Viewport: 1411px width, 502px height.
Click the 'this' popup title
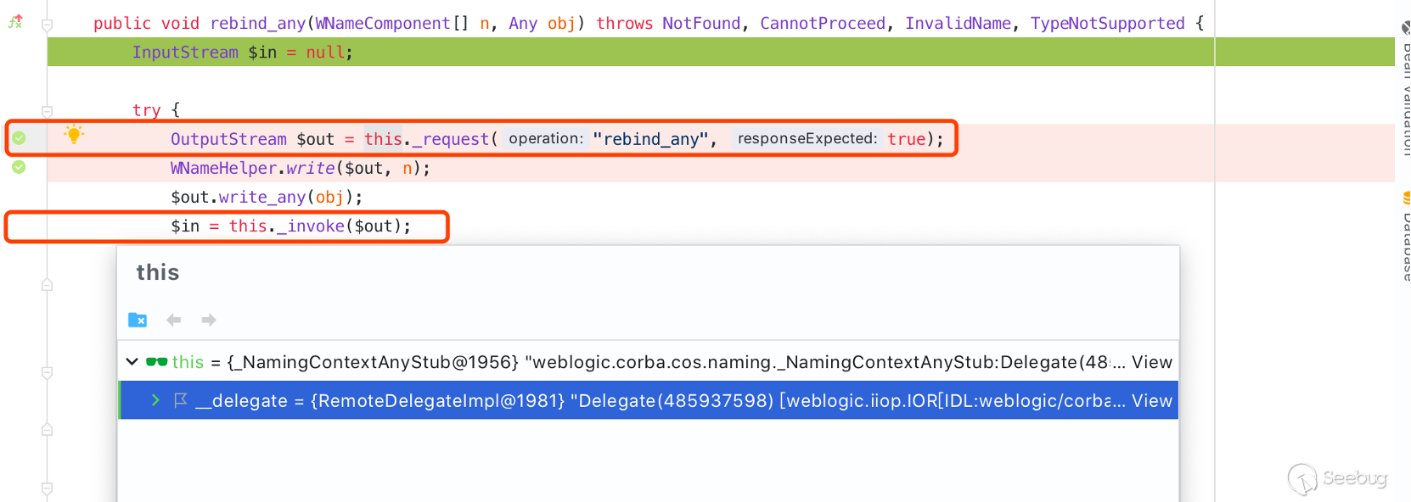[x=158, y=272]
